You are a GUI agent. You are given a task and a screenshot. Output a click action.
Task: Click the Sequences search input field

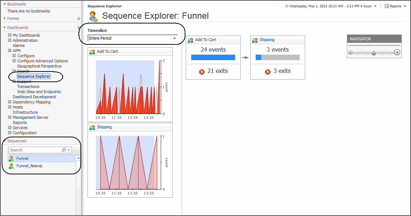click(x=35, y=150)
